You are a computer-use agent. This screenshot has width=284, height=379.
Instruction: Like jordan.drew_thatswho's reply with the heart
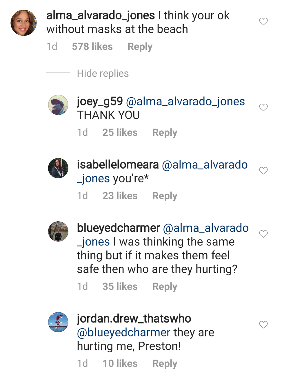263,325
